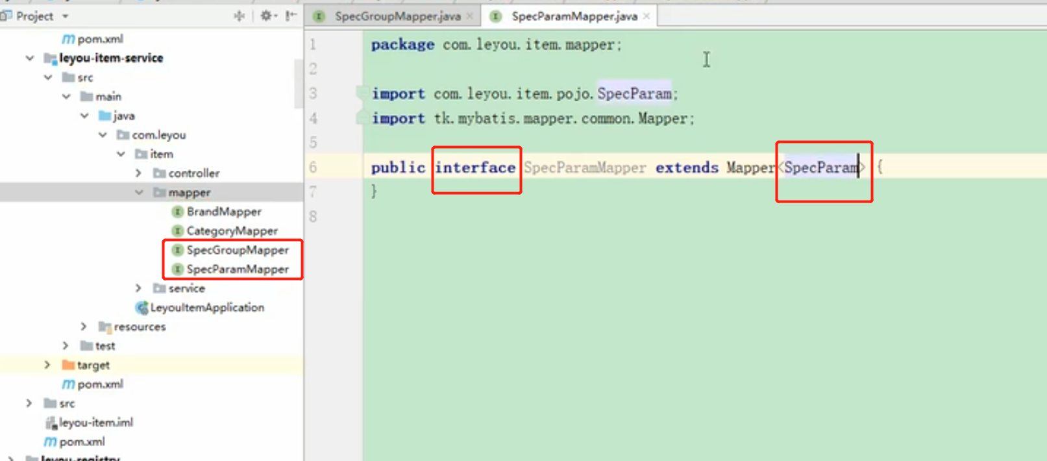The width and height of the screenshot is (1047, 461).
Task: Select the mapper package row
Action: [151, 192]
